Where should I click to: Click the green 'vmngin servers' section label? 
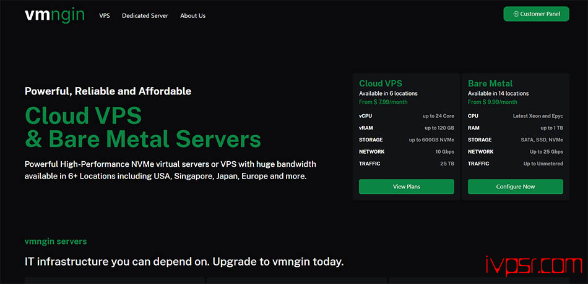tap(56, 241)
